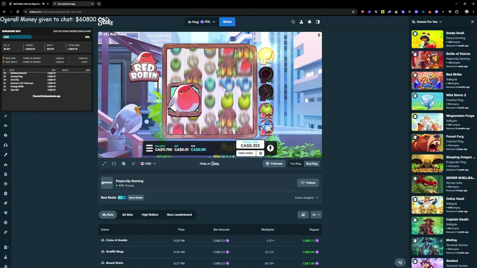Switch to Fun Play mode

[296, 164]
